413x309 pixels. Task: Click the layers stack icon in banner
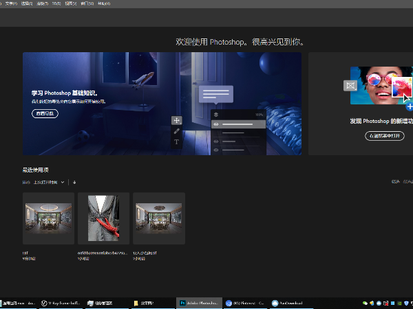click(216, 114)
